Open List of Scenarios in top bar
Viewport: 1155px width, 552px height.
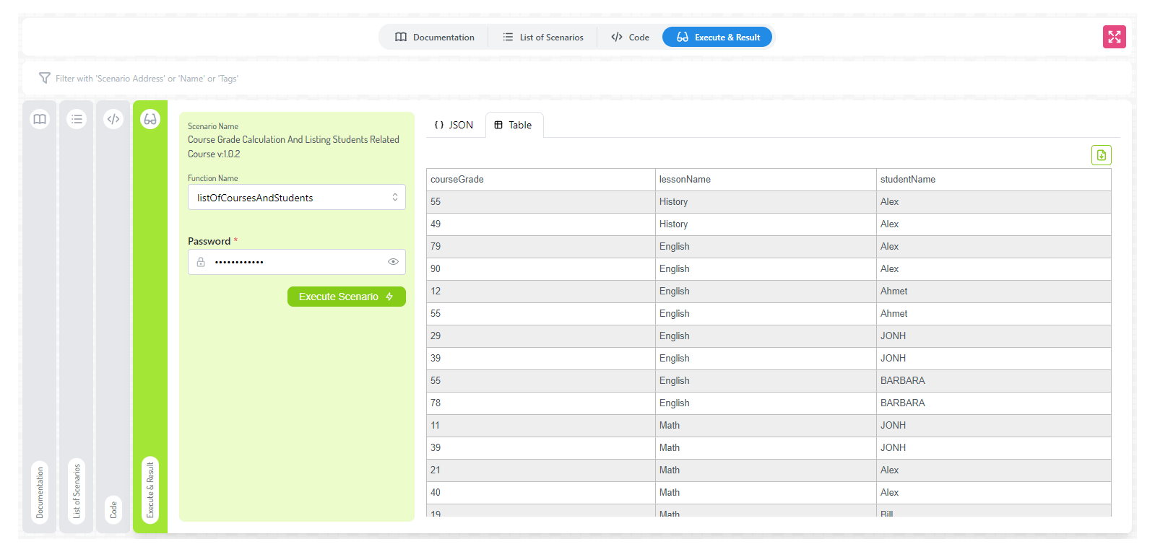pyautogui.click(x=543, y=38)
